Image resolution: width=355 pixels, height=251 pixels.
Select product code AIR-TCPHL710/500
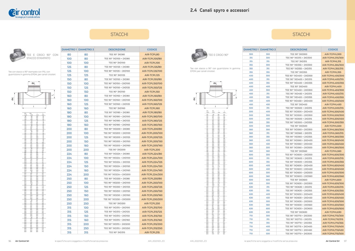(333, 233)
